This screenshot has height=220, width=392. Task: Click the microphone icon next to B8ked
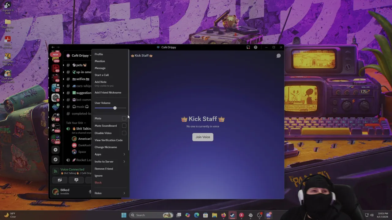coord(90,192)
